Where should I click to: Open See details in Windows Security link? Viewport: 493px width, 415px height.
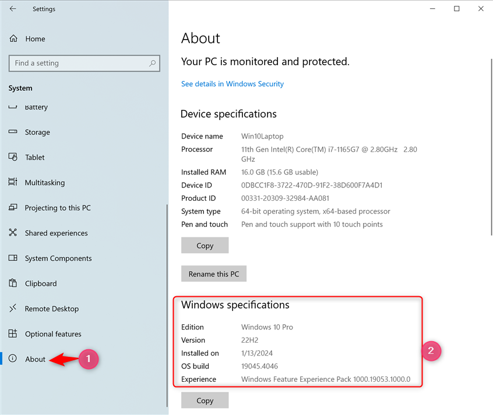pos(233,84)
